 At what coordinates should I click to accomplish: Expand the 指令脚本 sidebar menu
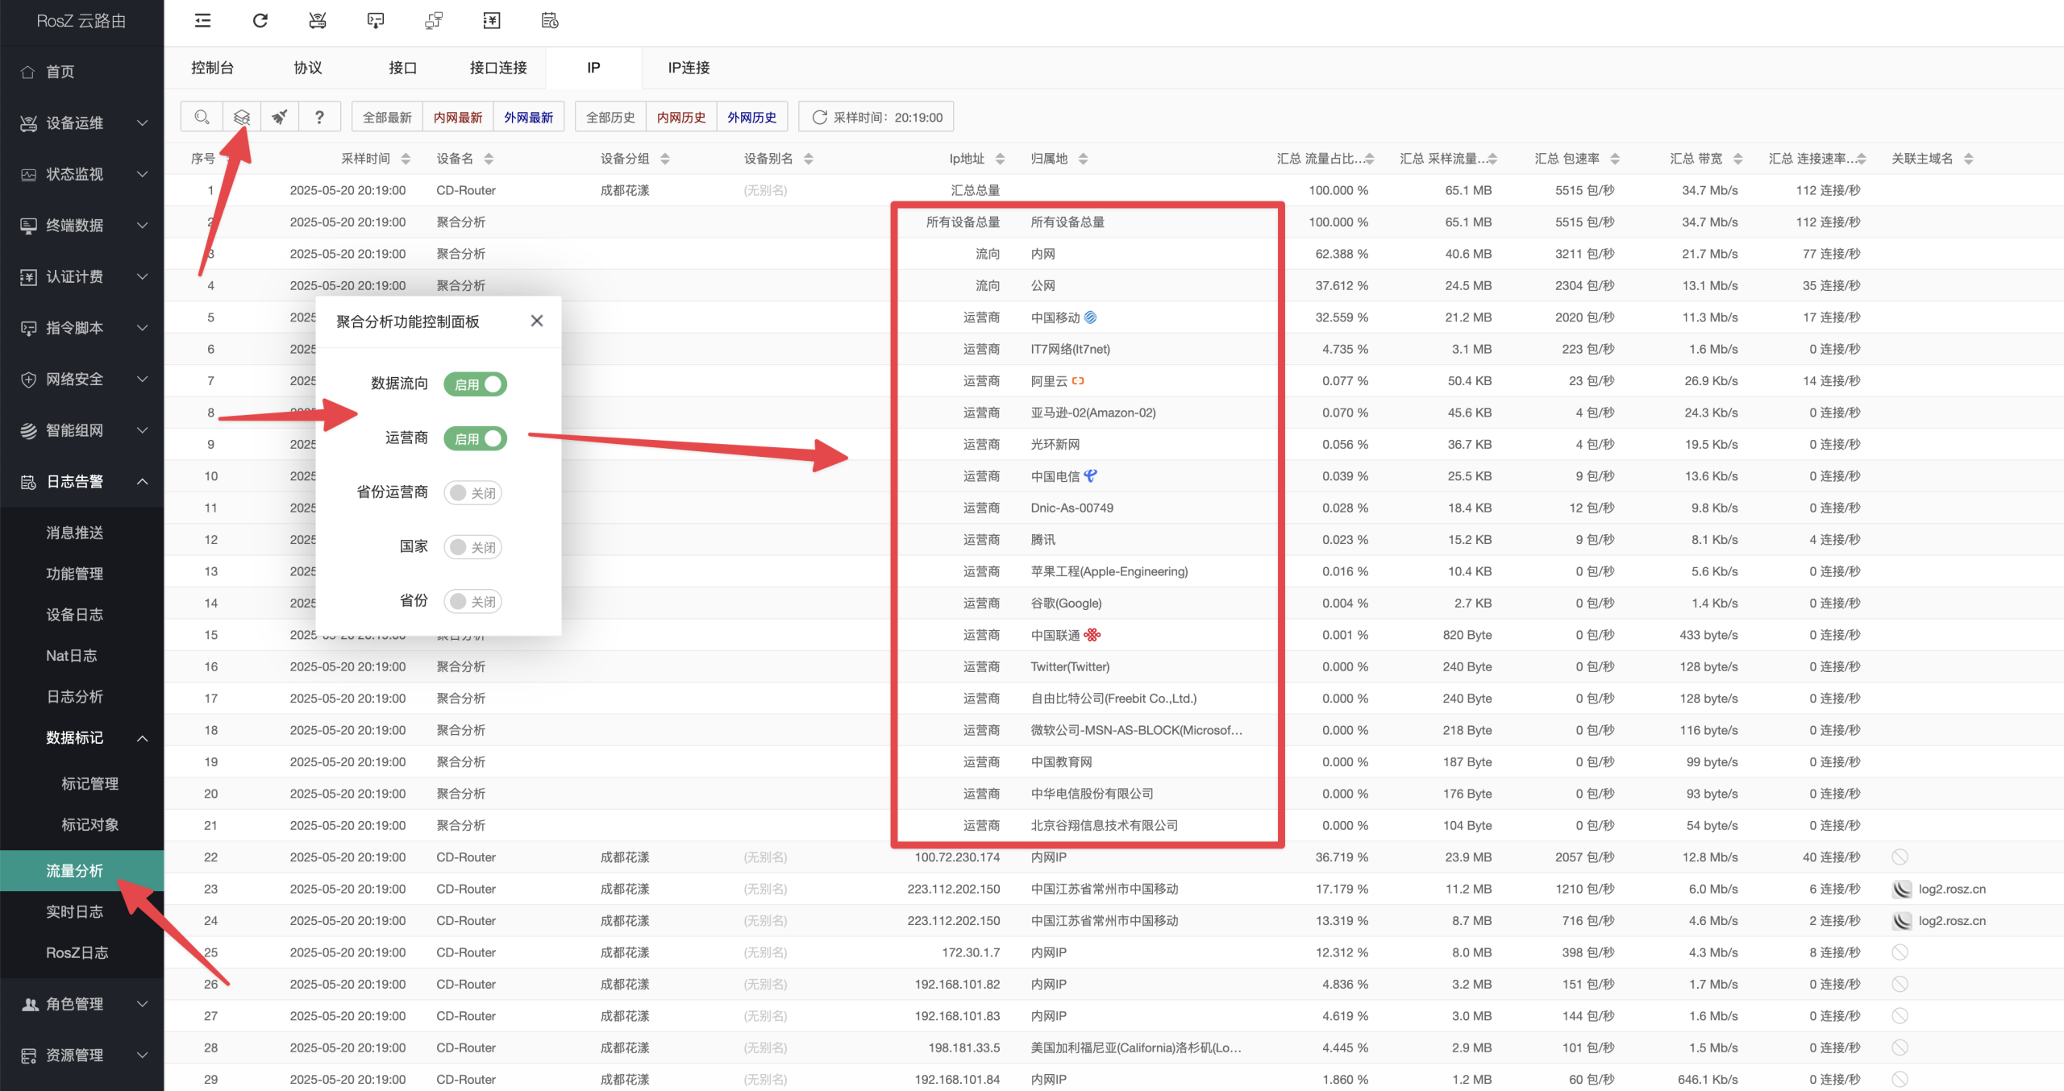[81, 328]
